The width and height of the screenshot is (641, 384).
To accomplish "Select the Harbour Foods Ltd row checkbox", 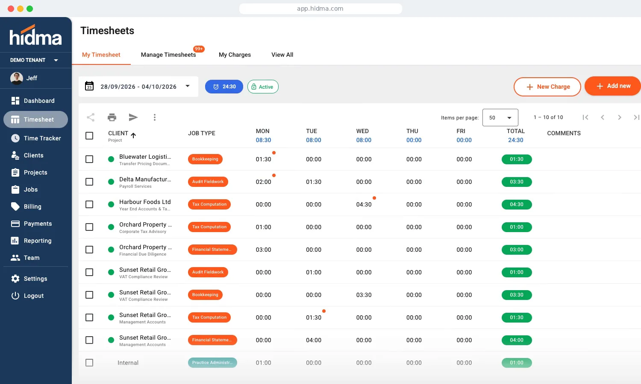I will tap(89, 204).
